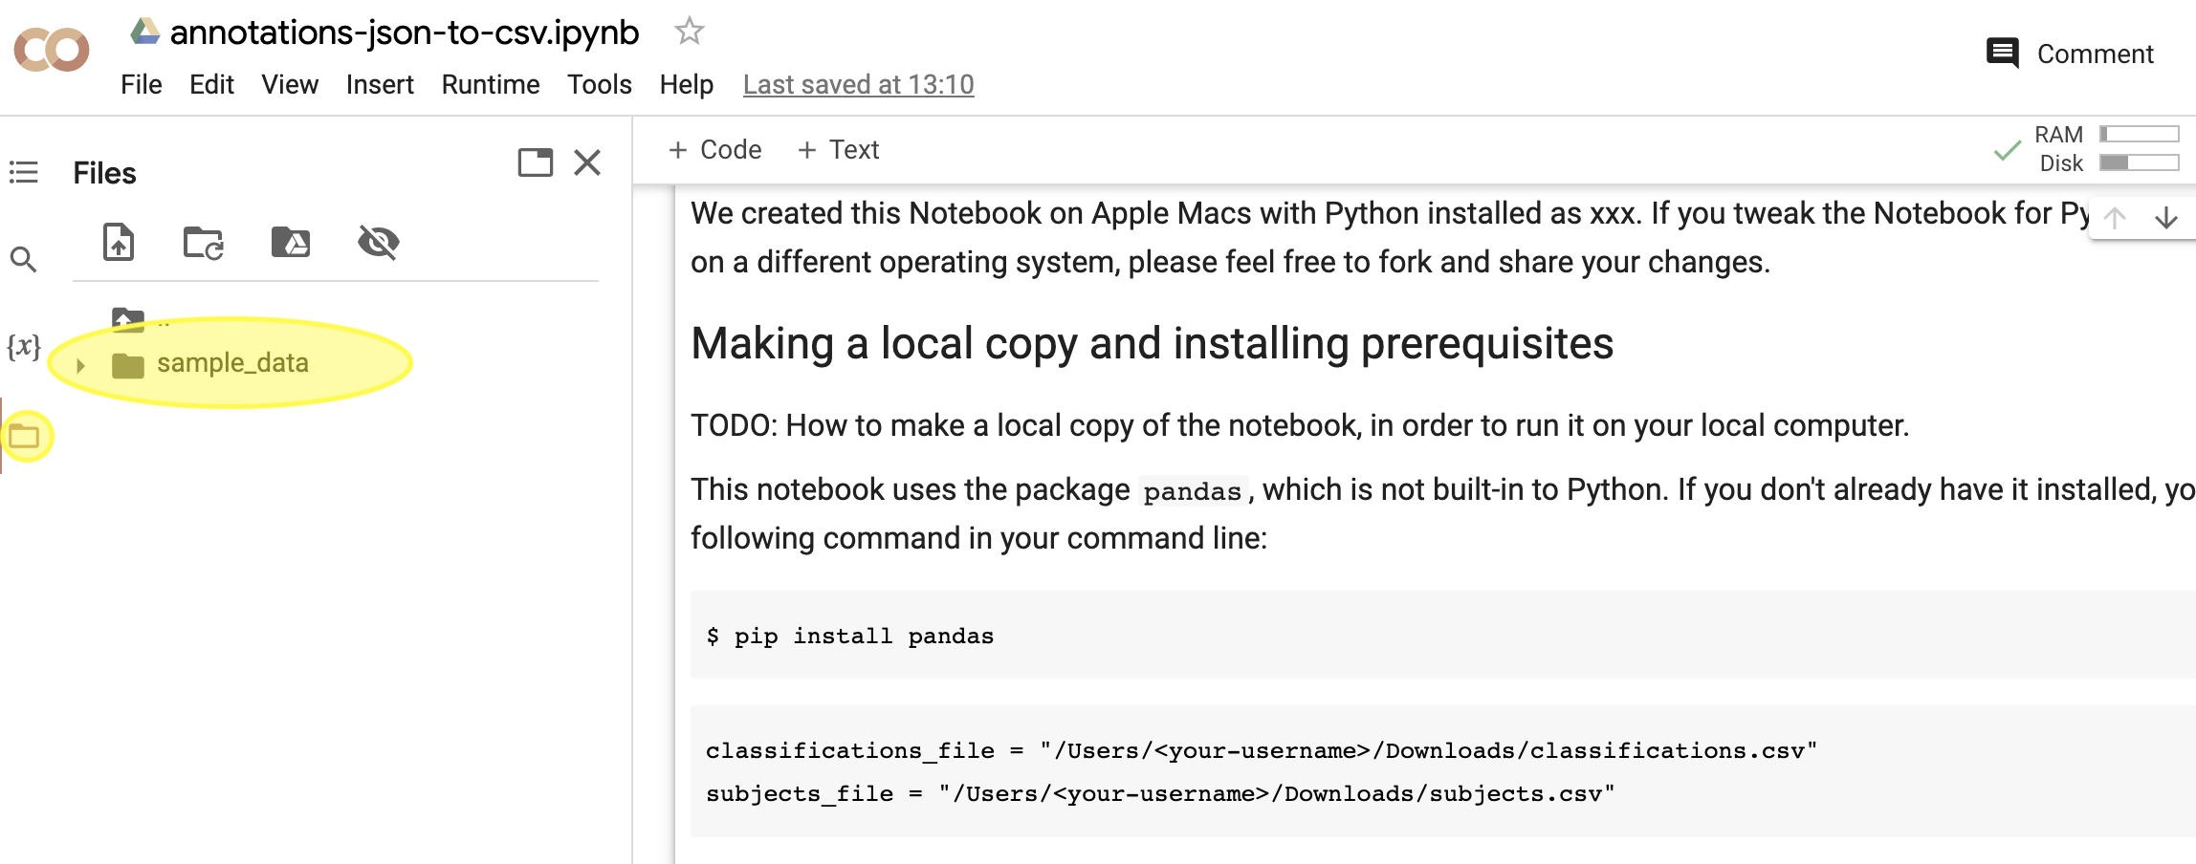Refresh the file browser
Screen dimensions: 2196x864
tap(204, 243)
